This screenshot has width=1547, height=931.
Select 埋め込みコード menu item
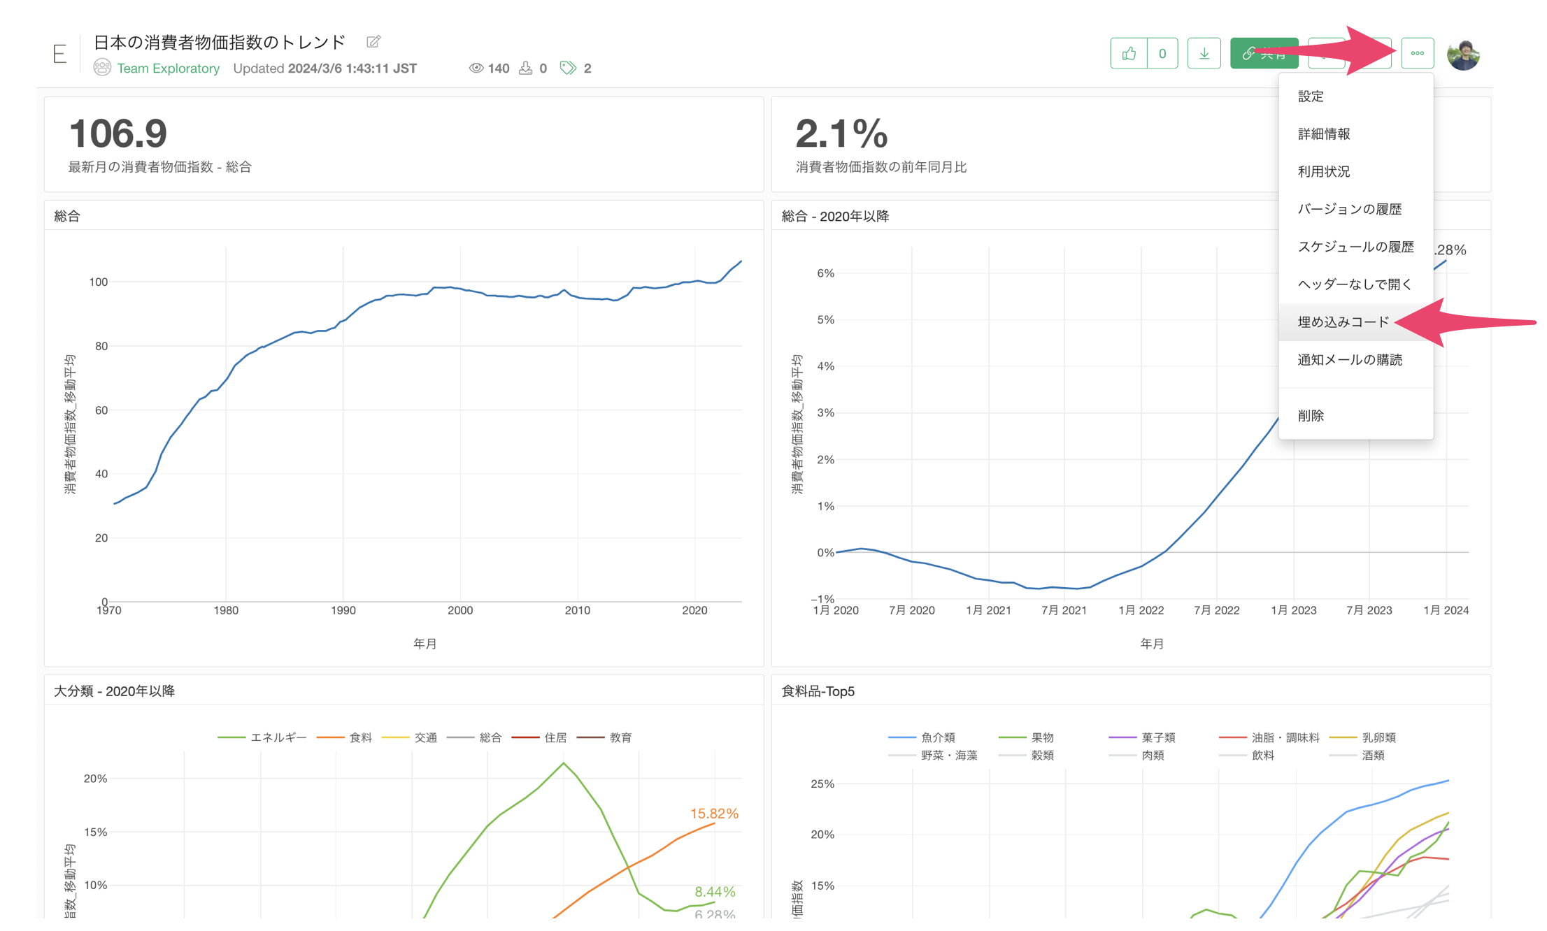coord(1355,322)
